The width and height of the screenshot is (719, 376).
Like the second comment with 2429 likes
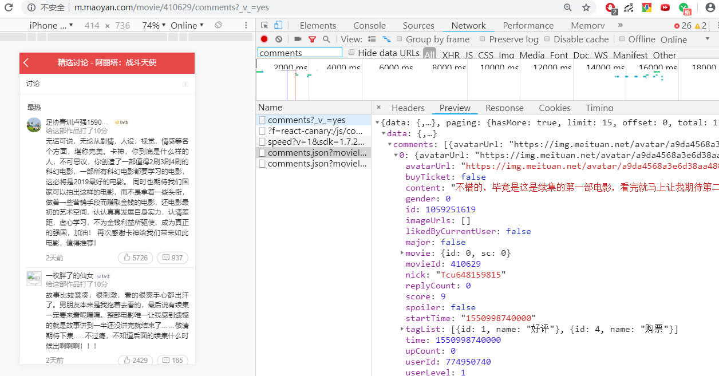(x=135, y=361)
